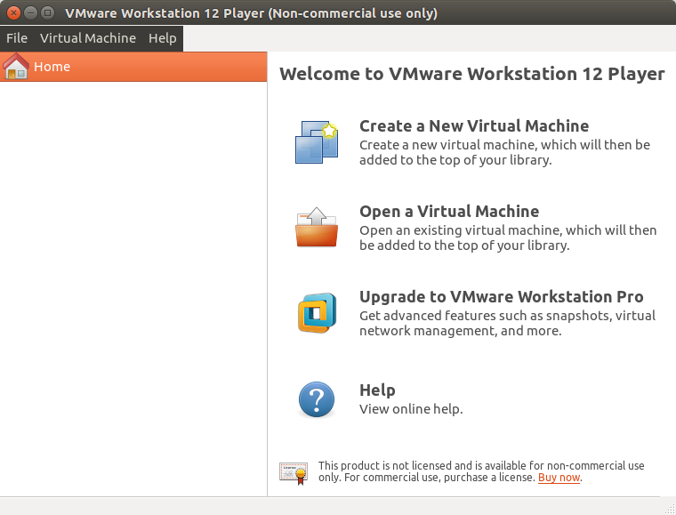Image resolution: width=676 pixels, height=515 pixels.
Task: Click the Help heading in welcome pane
Action: tap(377, 390)
